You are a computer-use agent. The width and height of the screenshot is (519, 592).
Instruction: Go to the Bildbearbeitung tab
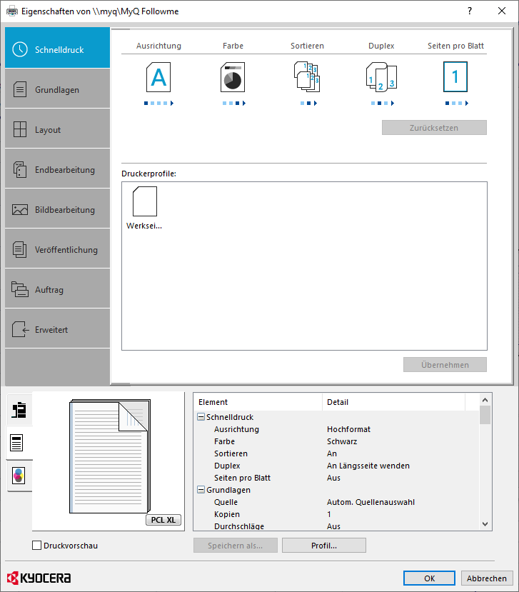(x=57, y=210)
